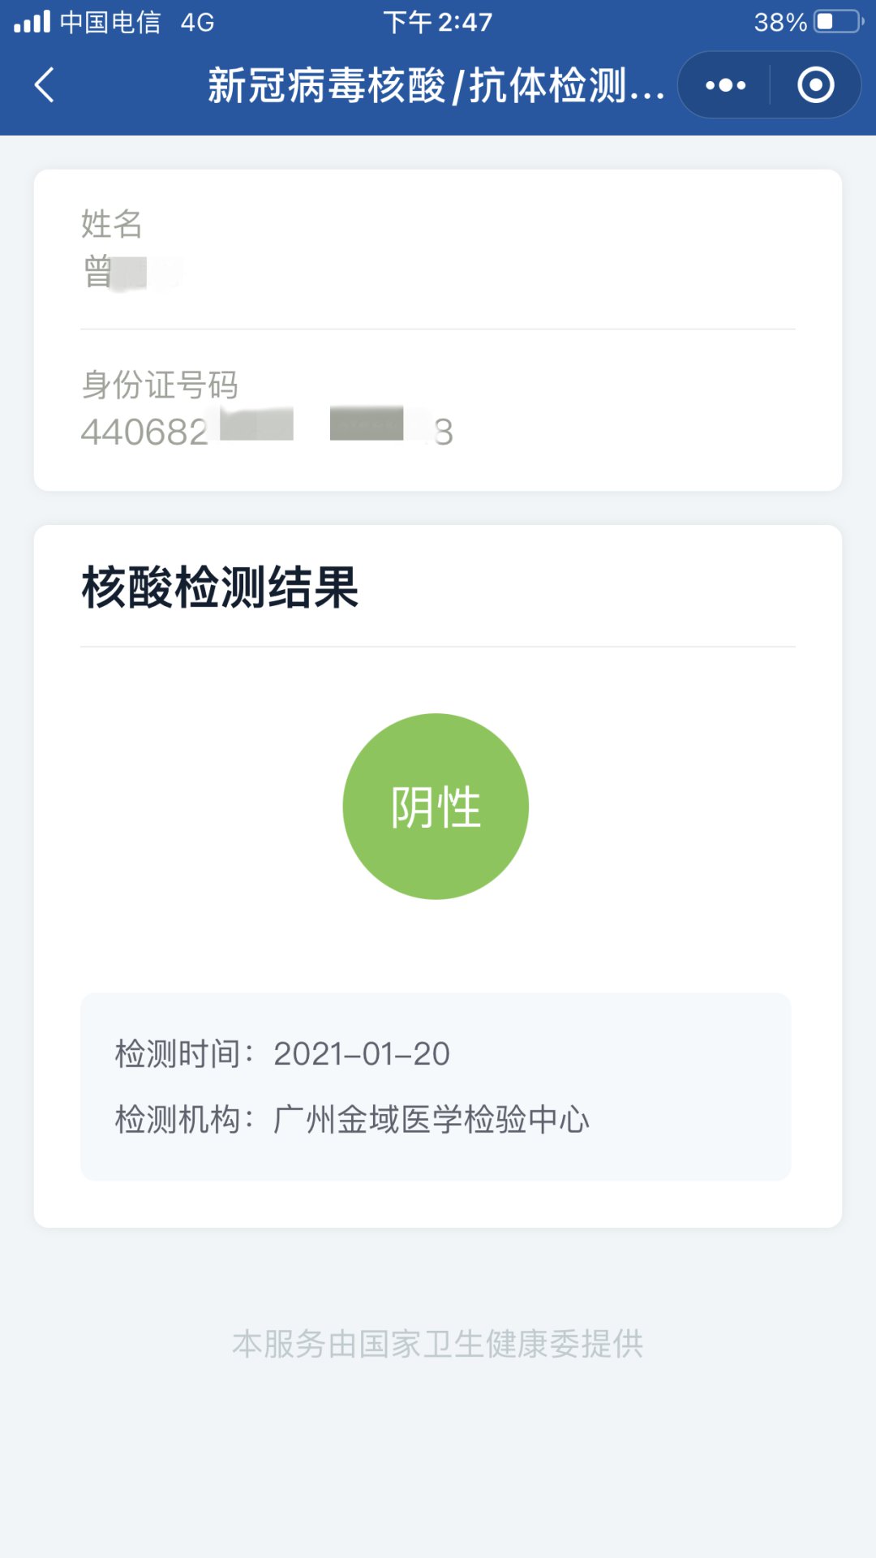The height and width of the screenshot is (1558, 876).
Task: Tap the 身份证号码 label
Action: click(x=160, y=385)
